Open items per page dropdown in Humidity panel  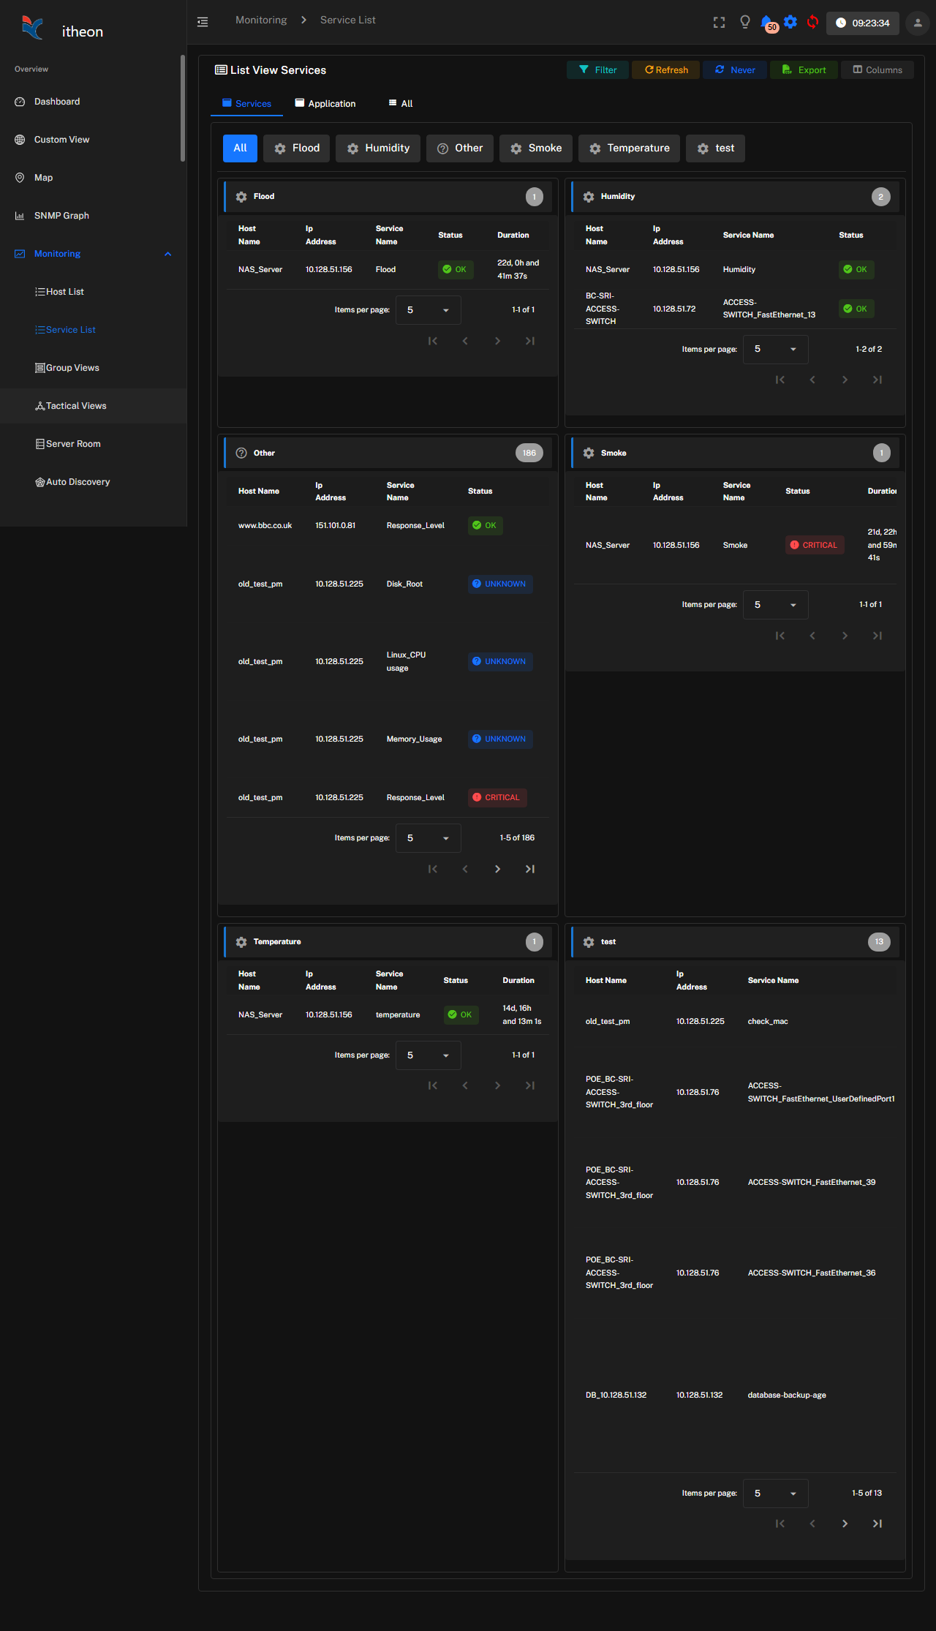pyautogui.click(x=776, y=350)
